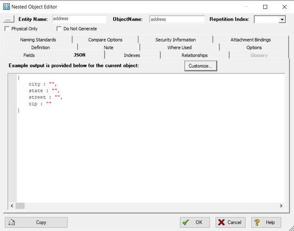Click the street line in JSON output
Image resolution: width=294 pixels, height=231 pixels.
[46, 97]
